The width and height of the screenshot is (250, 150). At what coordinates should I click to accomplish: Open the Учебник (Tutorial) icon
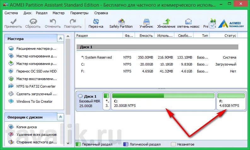click(146, 21)
